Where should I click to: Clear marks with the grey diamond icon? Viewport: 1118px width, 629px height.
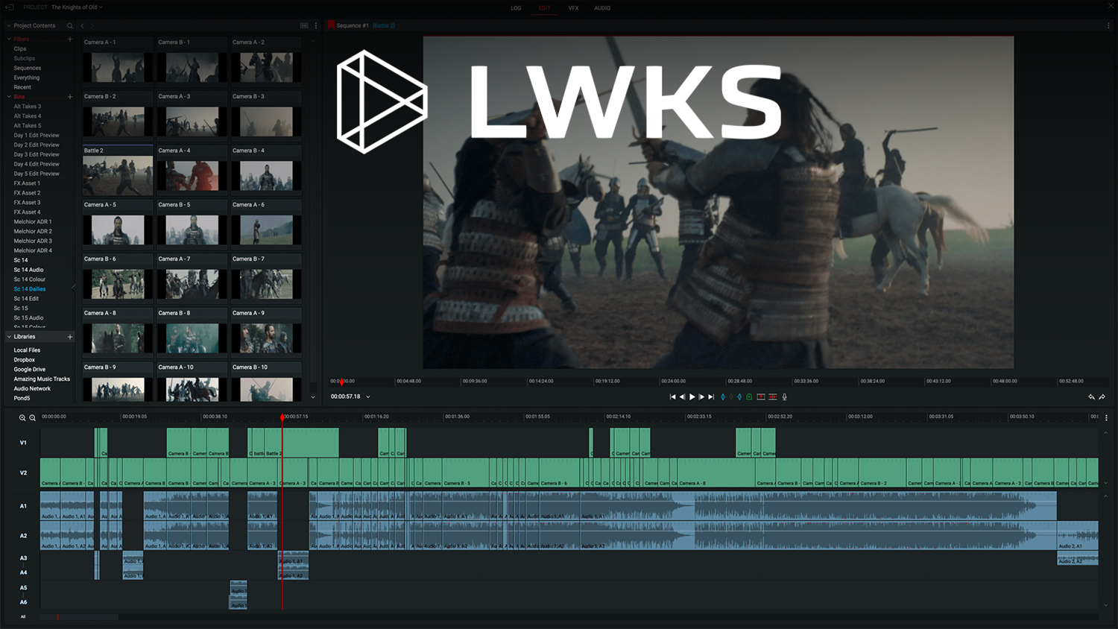(x=731, y=397)
